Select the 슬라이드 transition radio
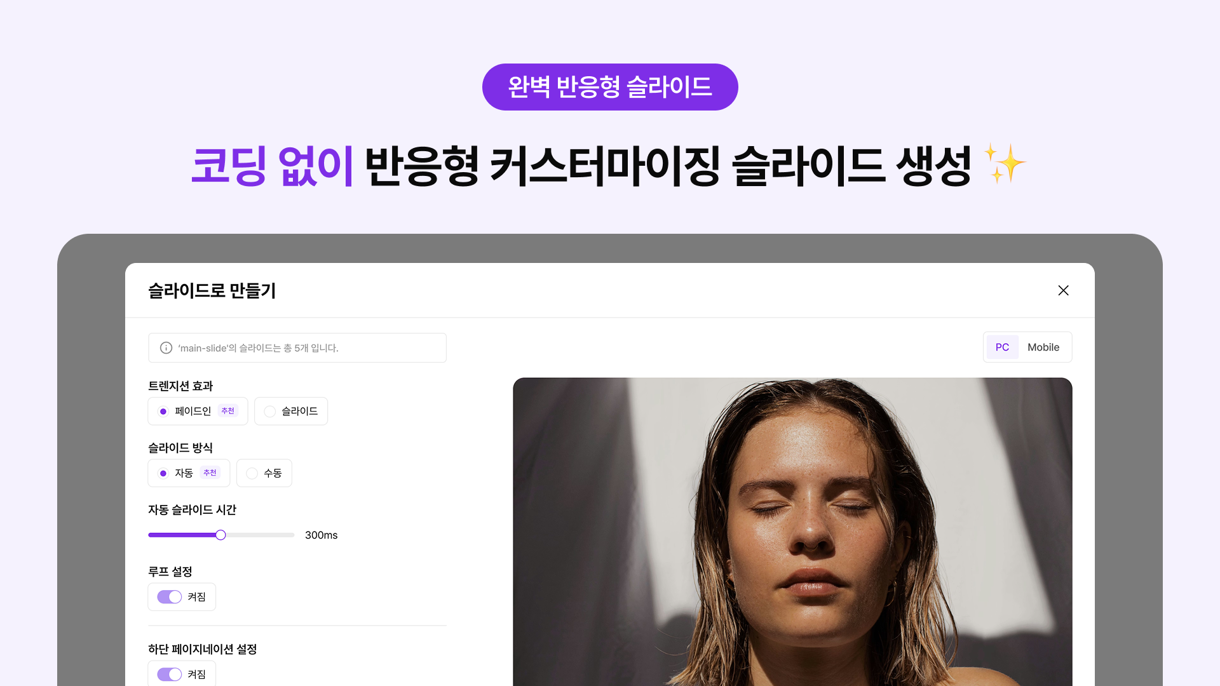 [270, 412]
